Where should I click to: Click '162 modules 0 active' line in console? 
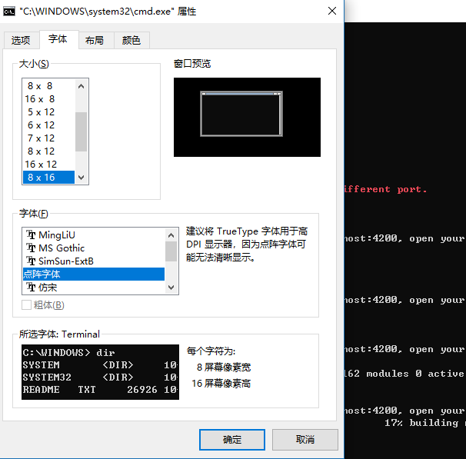click(x=404, y=374)
